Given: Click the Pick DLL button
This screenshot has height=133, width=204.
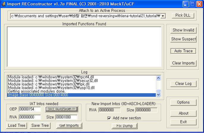Looking at the screenshot, I should [x=183, y=15].
